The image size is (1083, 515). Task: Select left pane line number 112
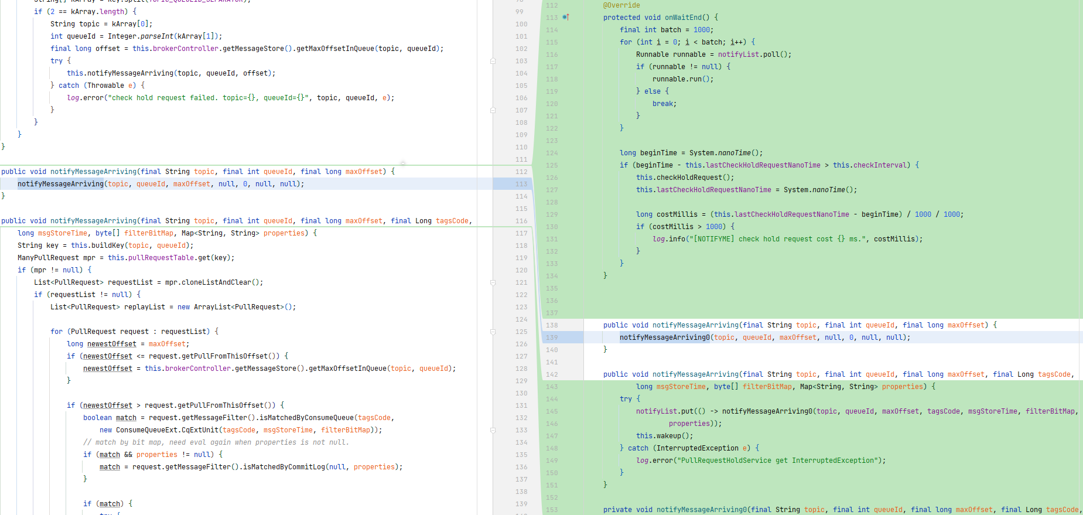point(521,172)
